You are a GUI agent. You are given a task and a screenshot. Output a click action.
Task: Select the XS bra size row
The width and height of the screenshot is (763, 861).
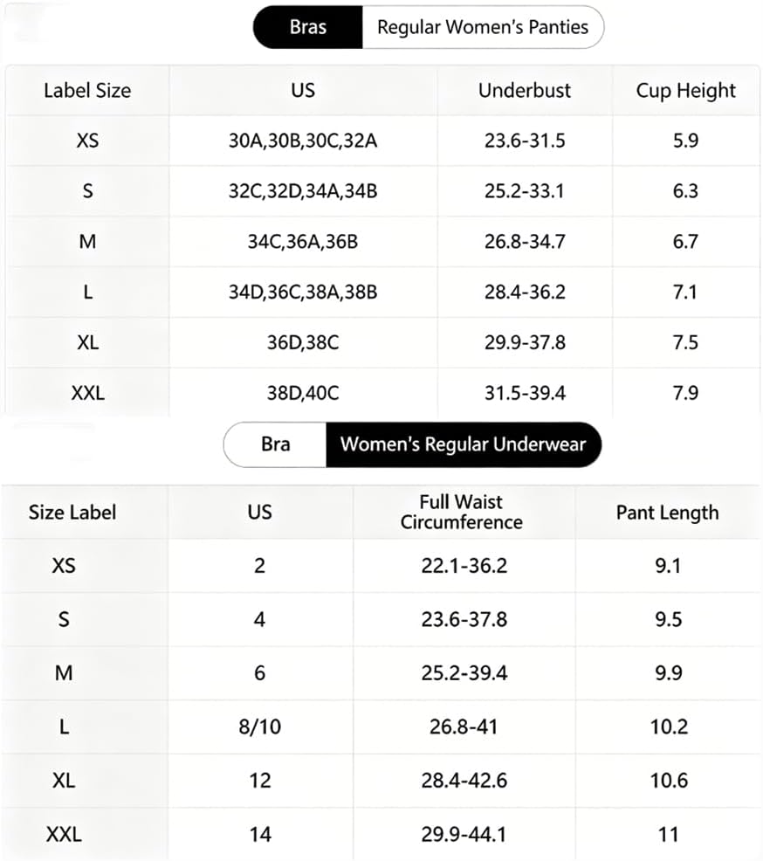(x=382, y=141)
